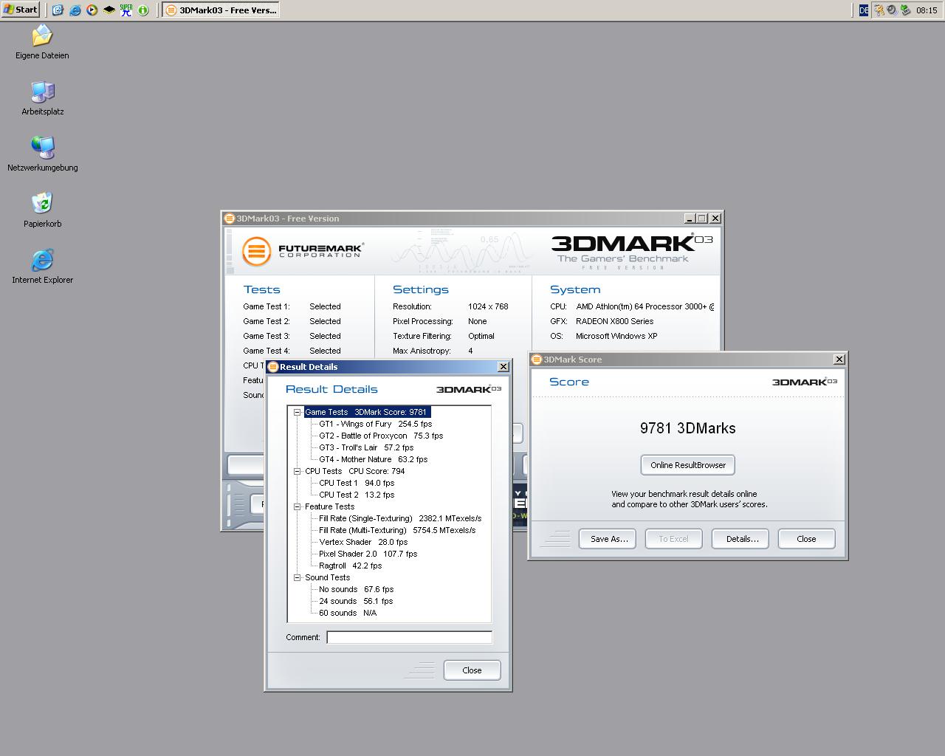
Task: Click the green info icon in quick launch
Action: 143,10
